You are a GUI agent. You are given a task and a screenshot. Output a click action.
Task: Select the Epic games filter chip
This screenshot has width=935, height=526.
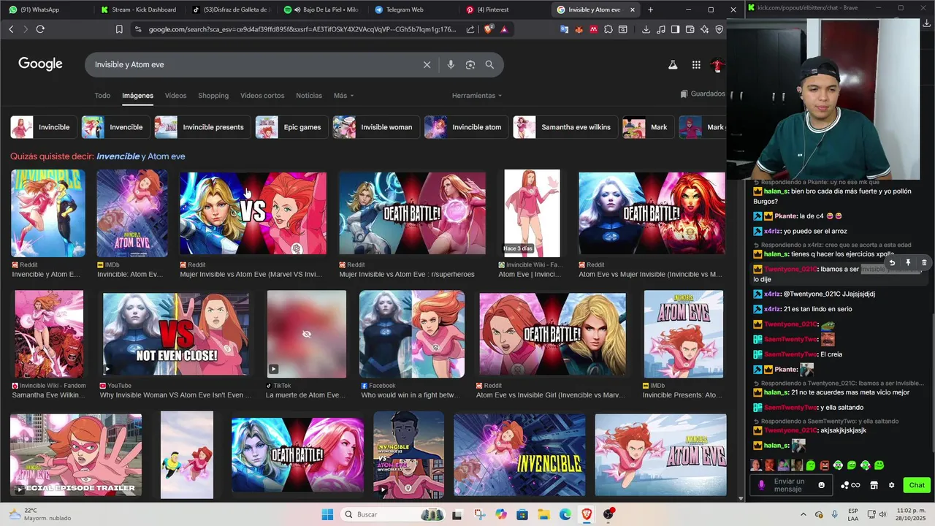point(291,127)
